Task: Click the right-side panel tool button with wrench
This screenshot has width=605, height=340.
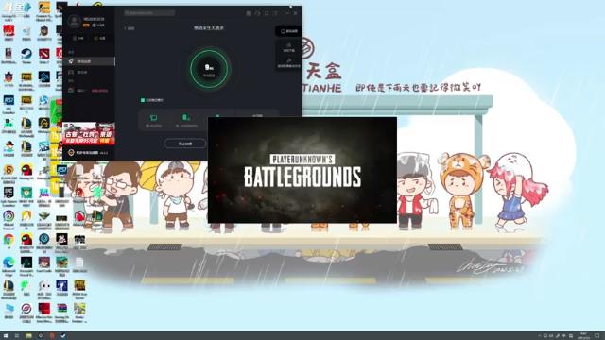Action: click(x=289, y=63)
